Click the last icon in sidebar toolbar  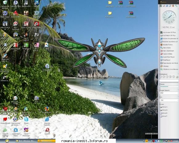pyautogui.click(x=176, y=6)
